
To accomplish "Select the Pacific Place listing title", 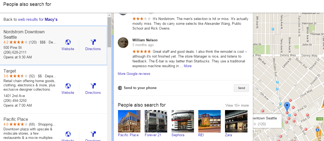I will (x=16, y=119).
